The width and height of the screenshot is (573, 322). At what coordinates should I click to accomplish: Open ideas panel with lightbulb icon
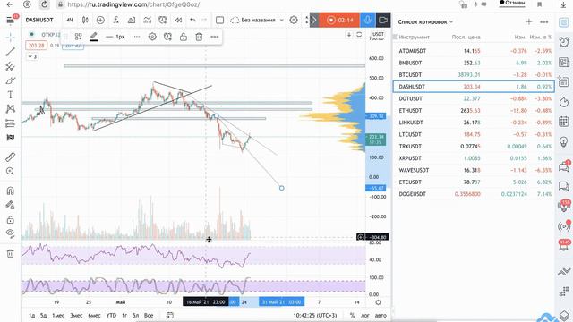[564, 141]
